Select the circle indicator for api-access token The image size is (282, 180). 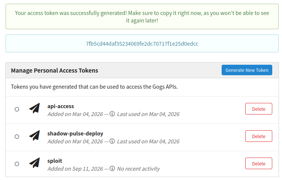click(x=17, y=109)
